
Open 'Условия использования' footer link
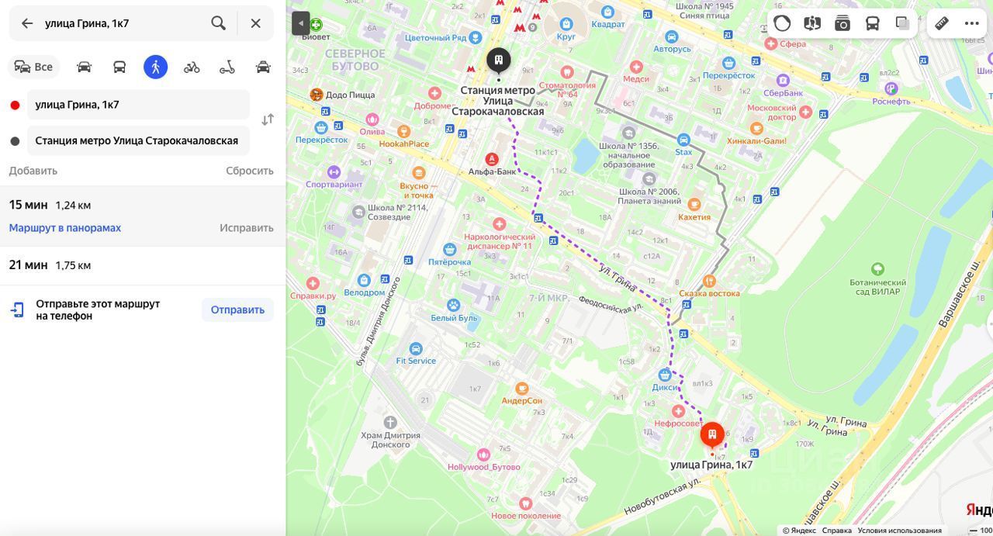point(899,531)
